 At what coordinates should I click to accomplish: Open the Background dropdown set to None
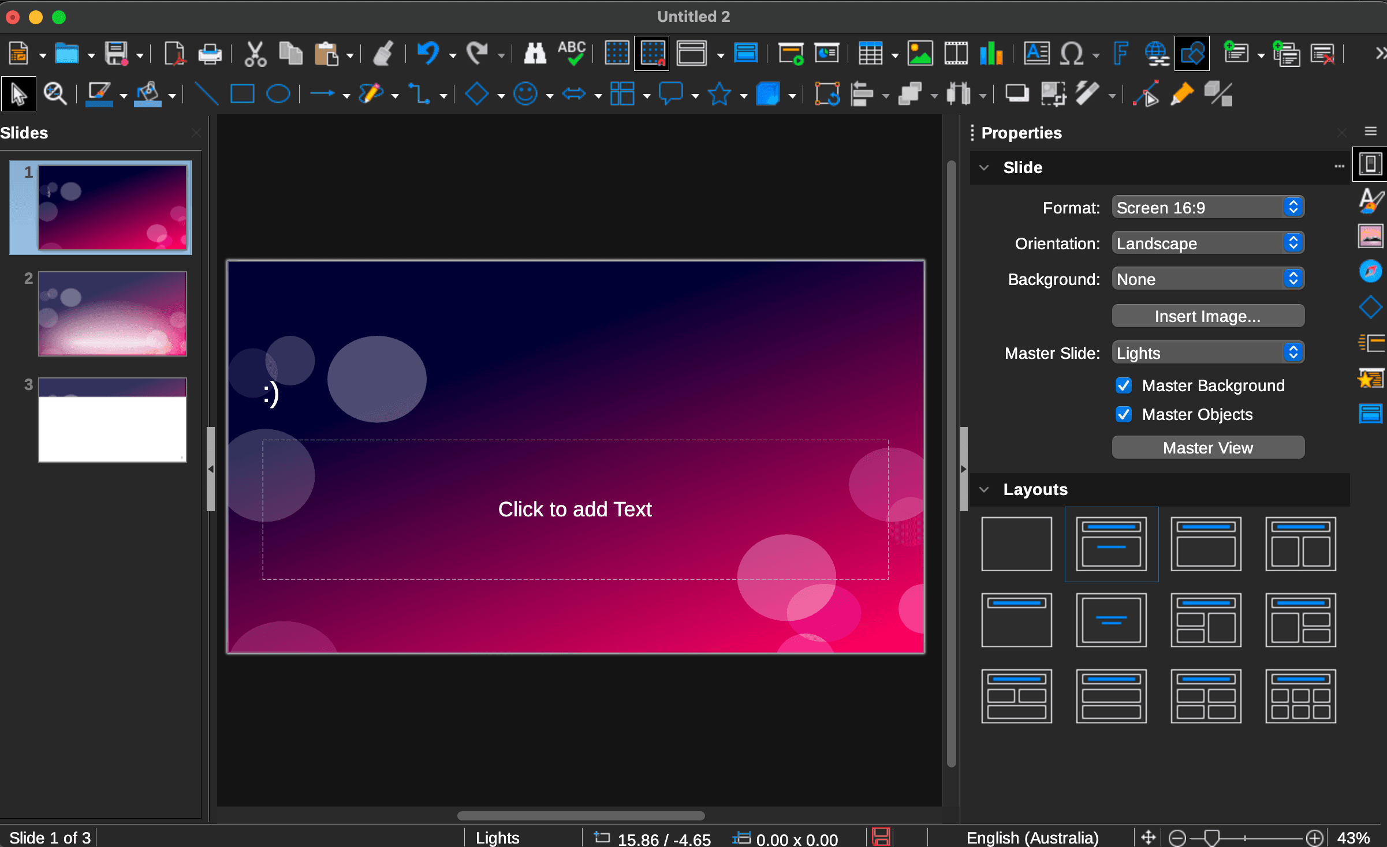click(x=1208, y=279)
